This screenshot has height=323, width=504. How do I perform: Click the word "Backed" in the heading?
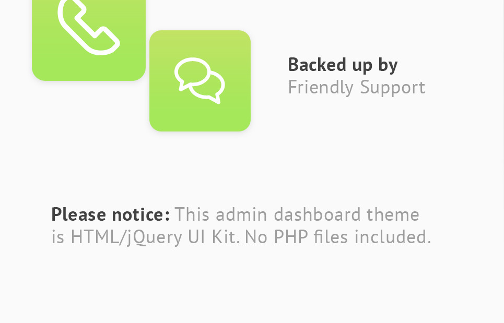[x=317, y=64]
